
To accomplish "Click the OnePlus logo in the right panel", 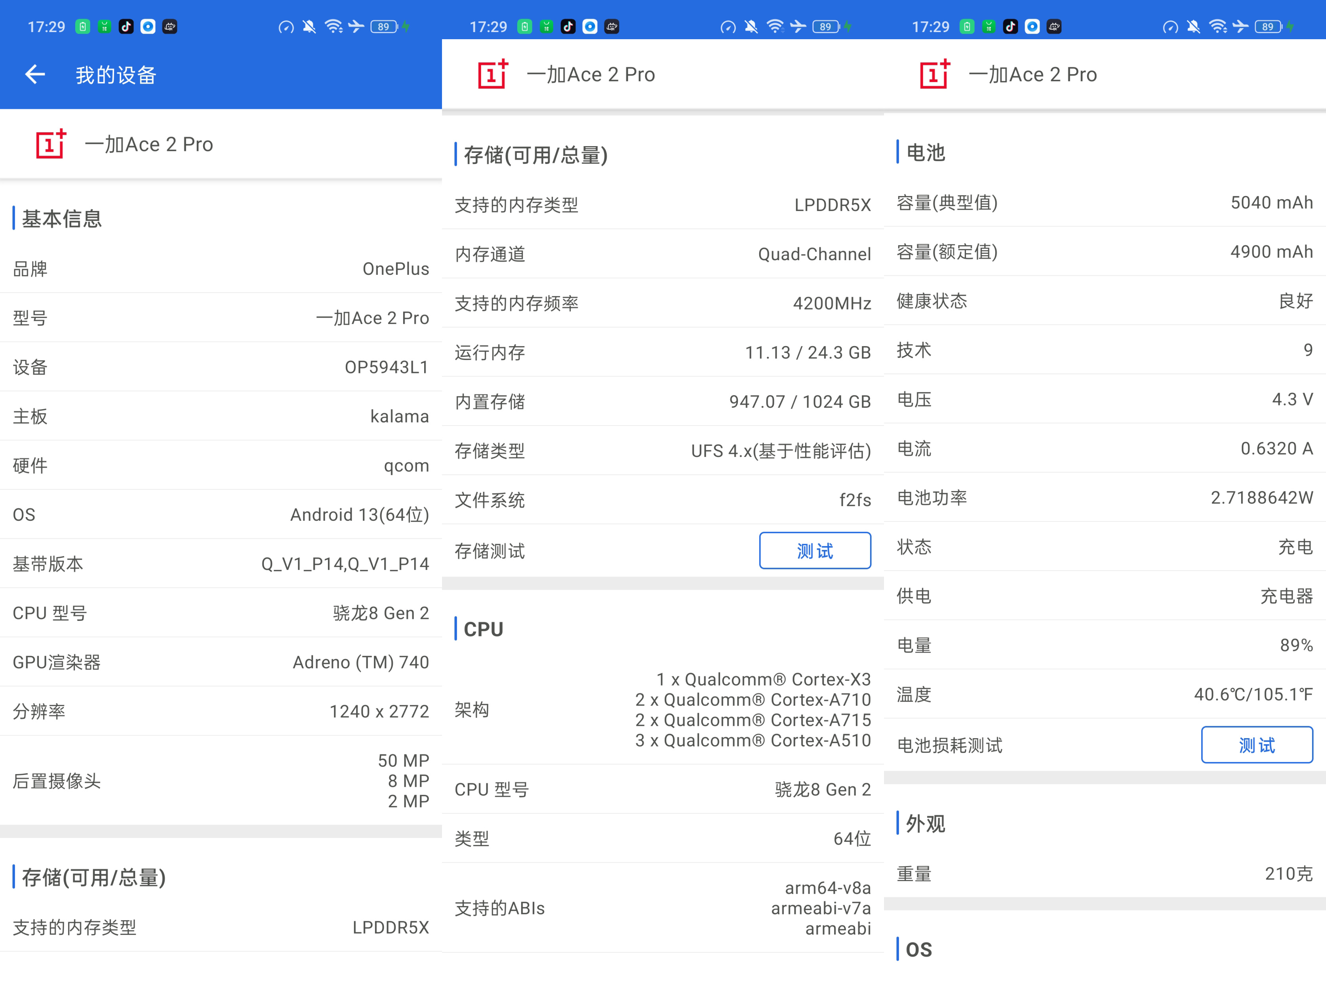I will pyautogui.click(x=935, y=74).
